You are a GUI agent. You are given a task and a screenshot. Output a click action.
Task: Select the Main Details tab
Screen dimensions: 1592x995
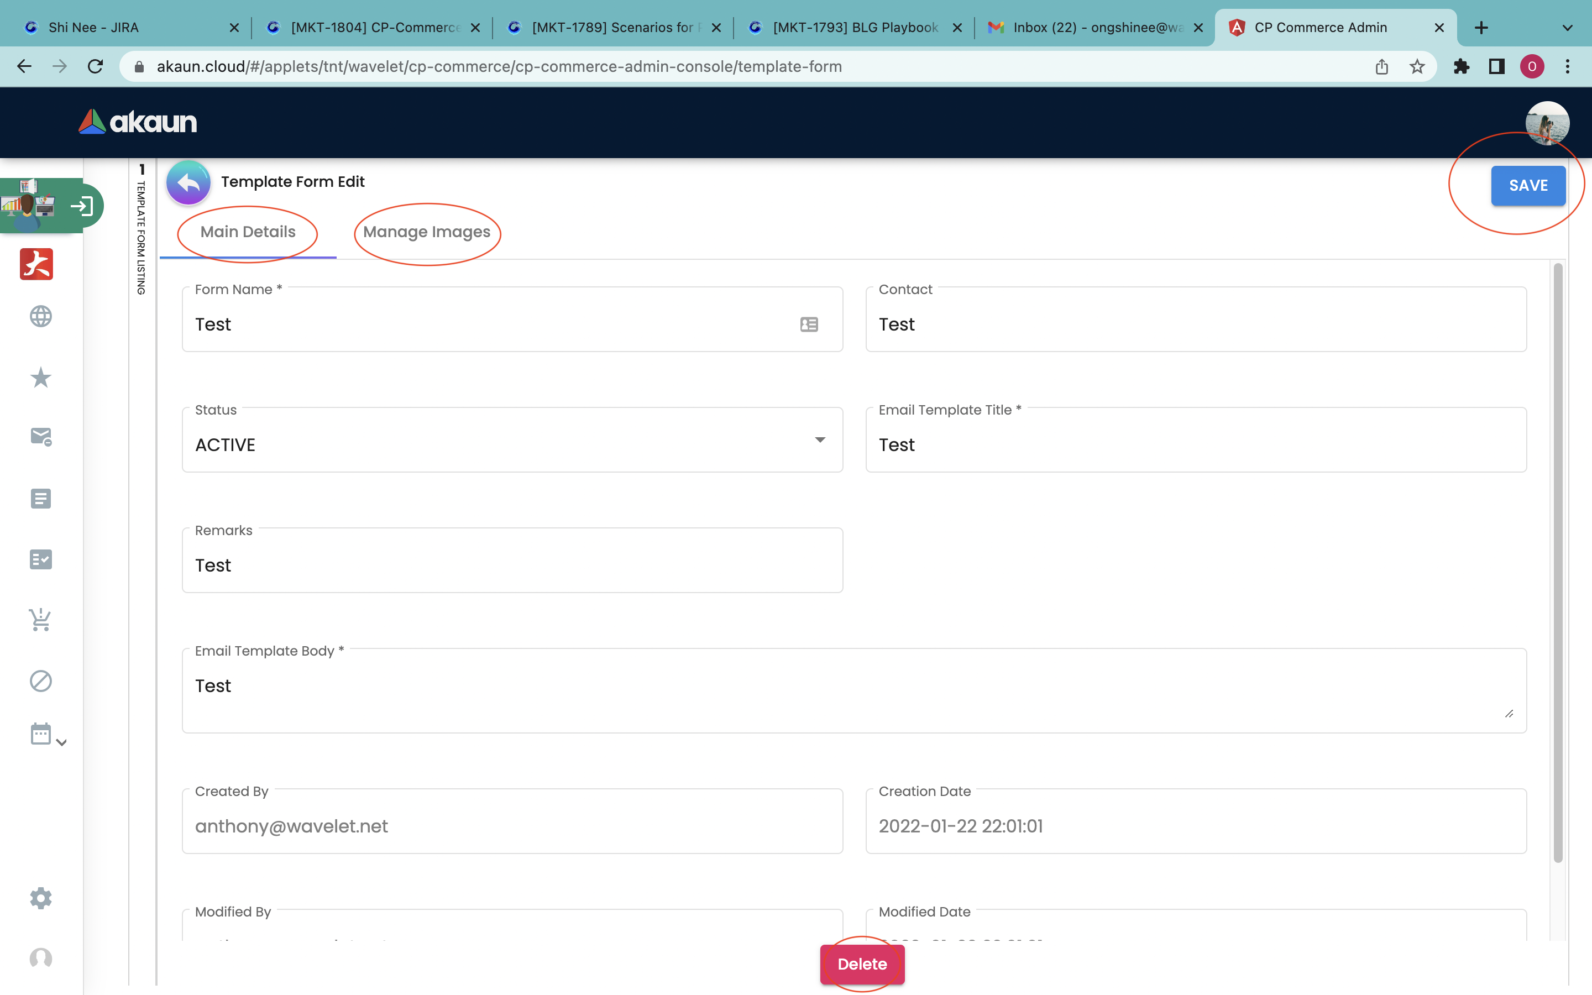point(247,232)
